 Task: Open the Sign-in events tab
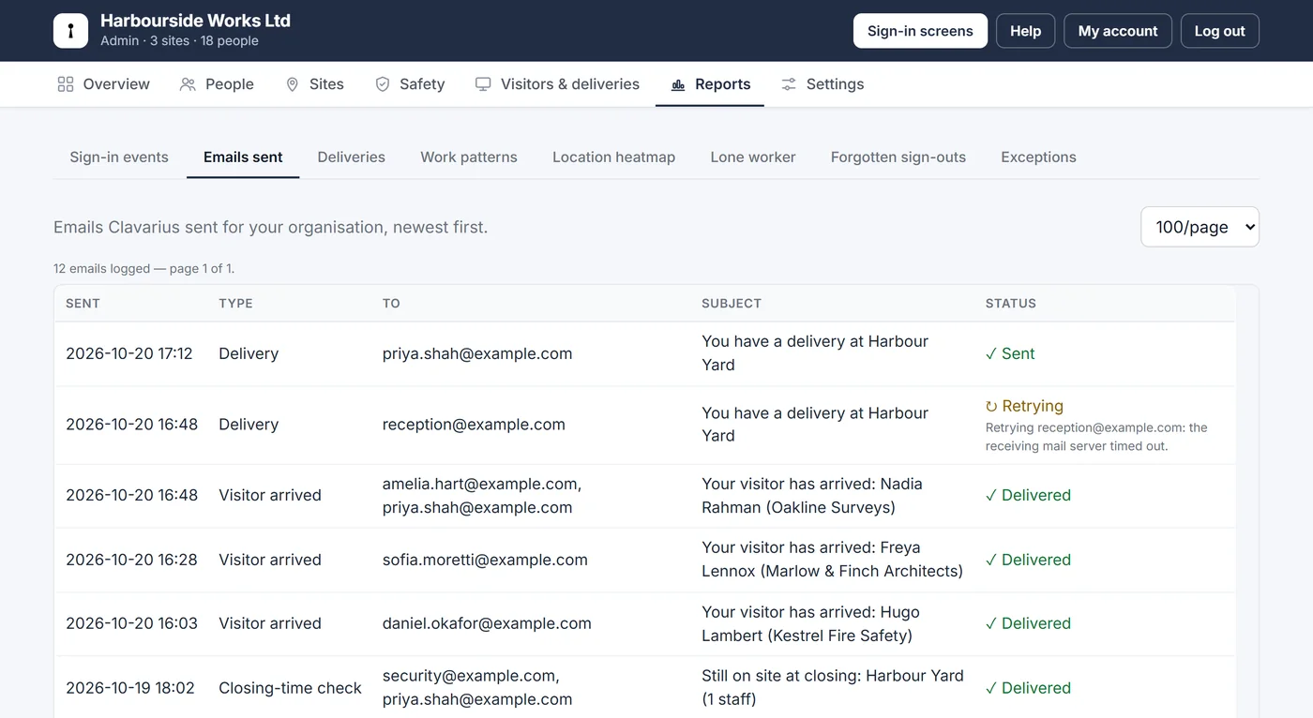coord(119,157)
